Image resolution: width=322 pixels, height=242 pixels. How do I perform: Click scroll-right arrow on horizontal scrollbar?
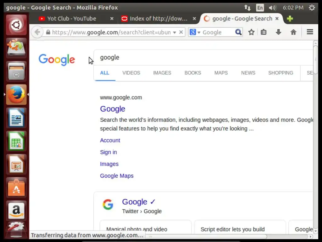310,237
